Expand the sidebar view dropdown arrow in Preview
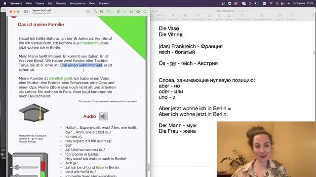The image size is (316, 177). pyautogui.click(x=29, y=12)
